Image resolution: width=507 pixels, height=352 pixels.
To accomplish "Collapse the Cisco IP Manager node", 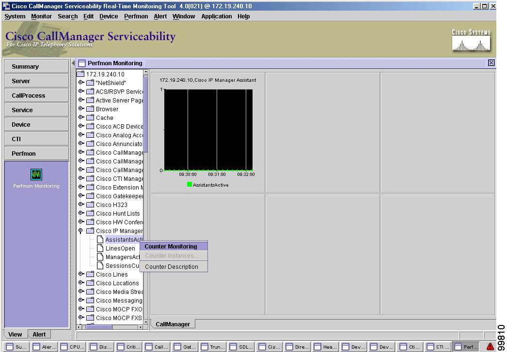I will click(81, 231).
